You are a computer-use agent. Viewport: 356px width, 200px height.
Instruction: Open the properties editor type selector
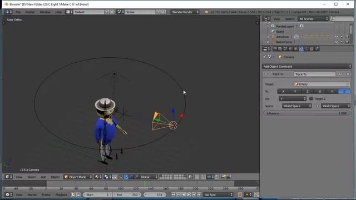[266, 49]
